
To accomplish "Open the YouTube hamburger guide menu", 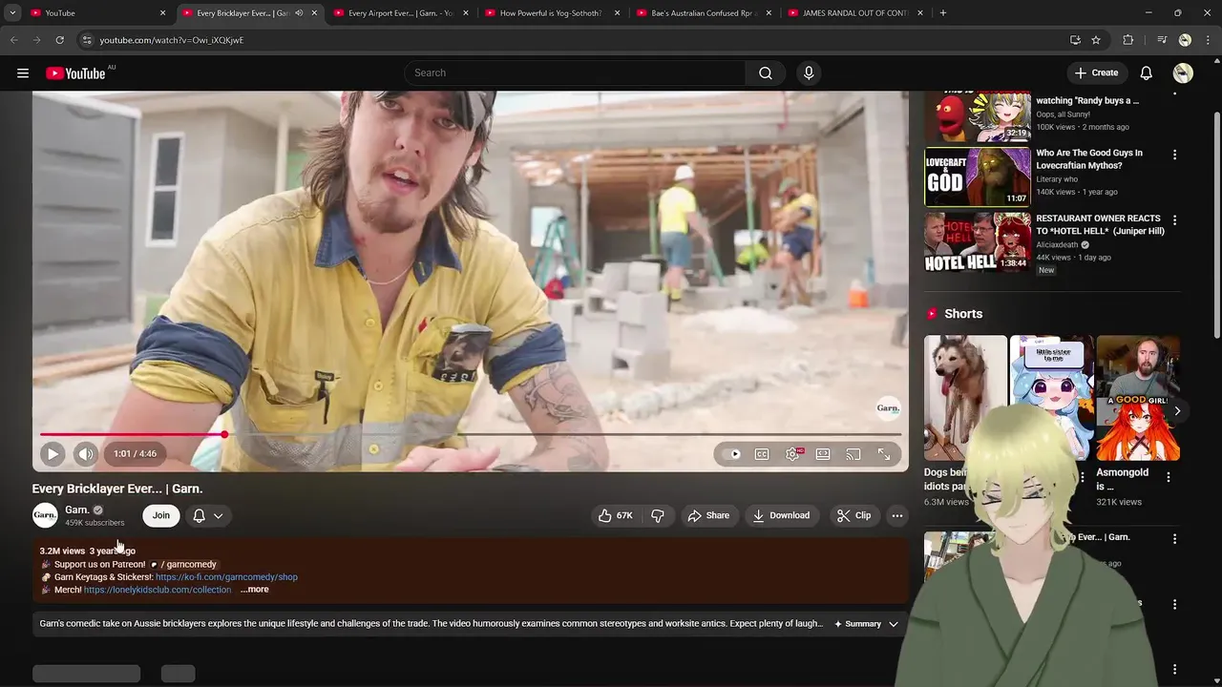I will click(23, 73).
